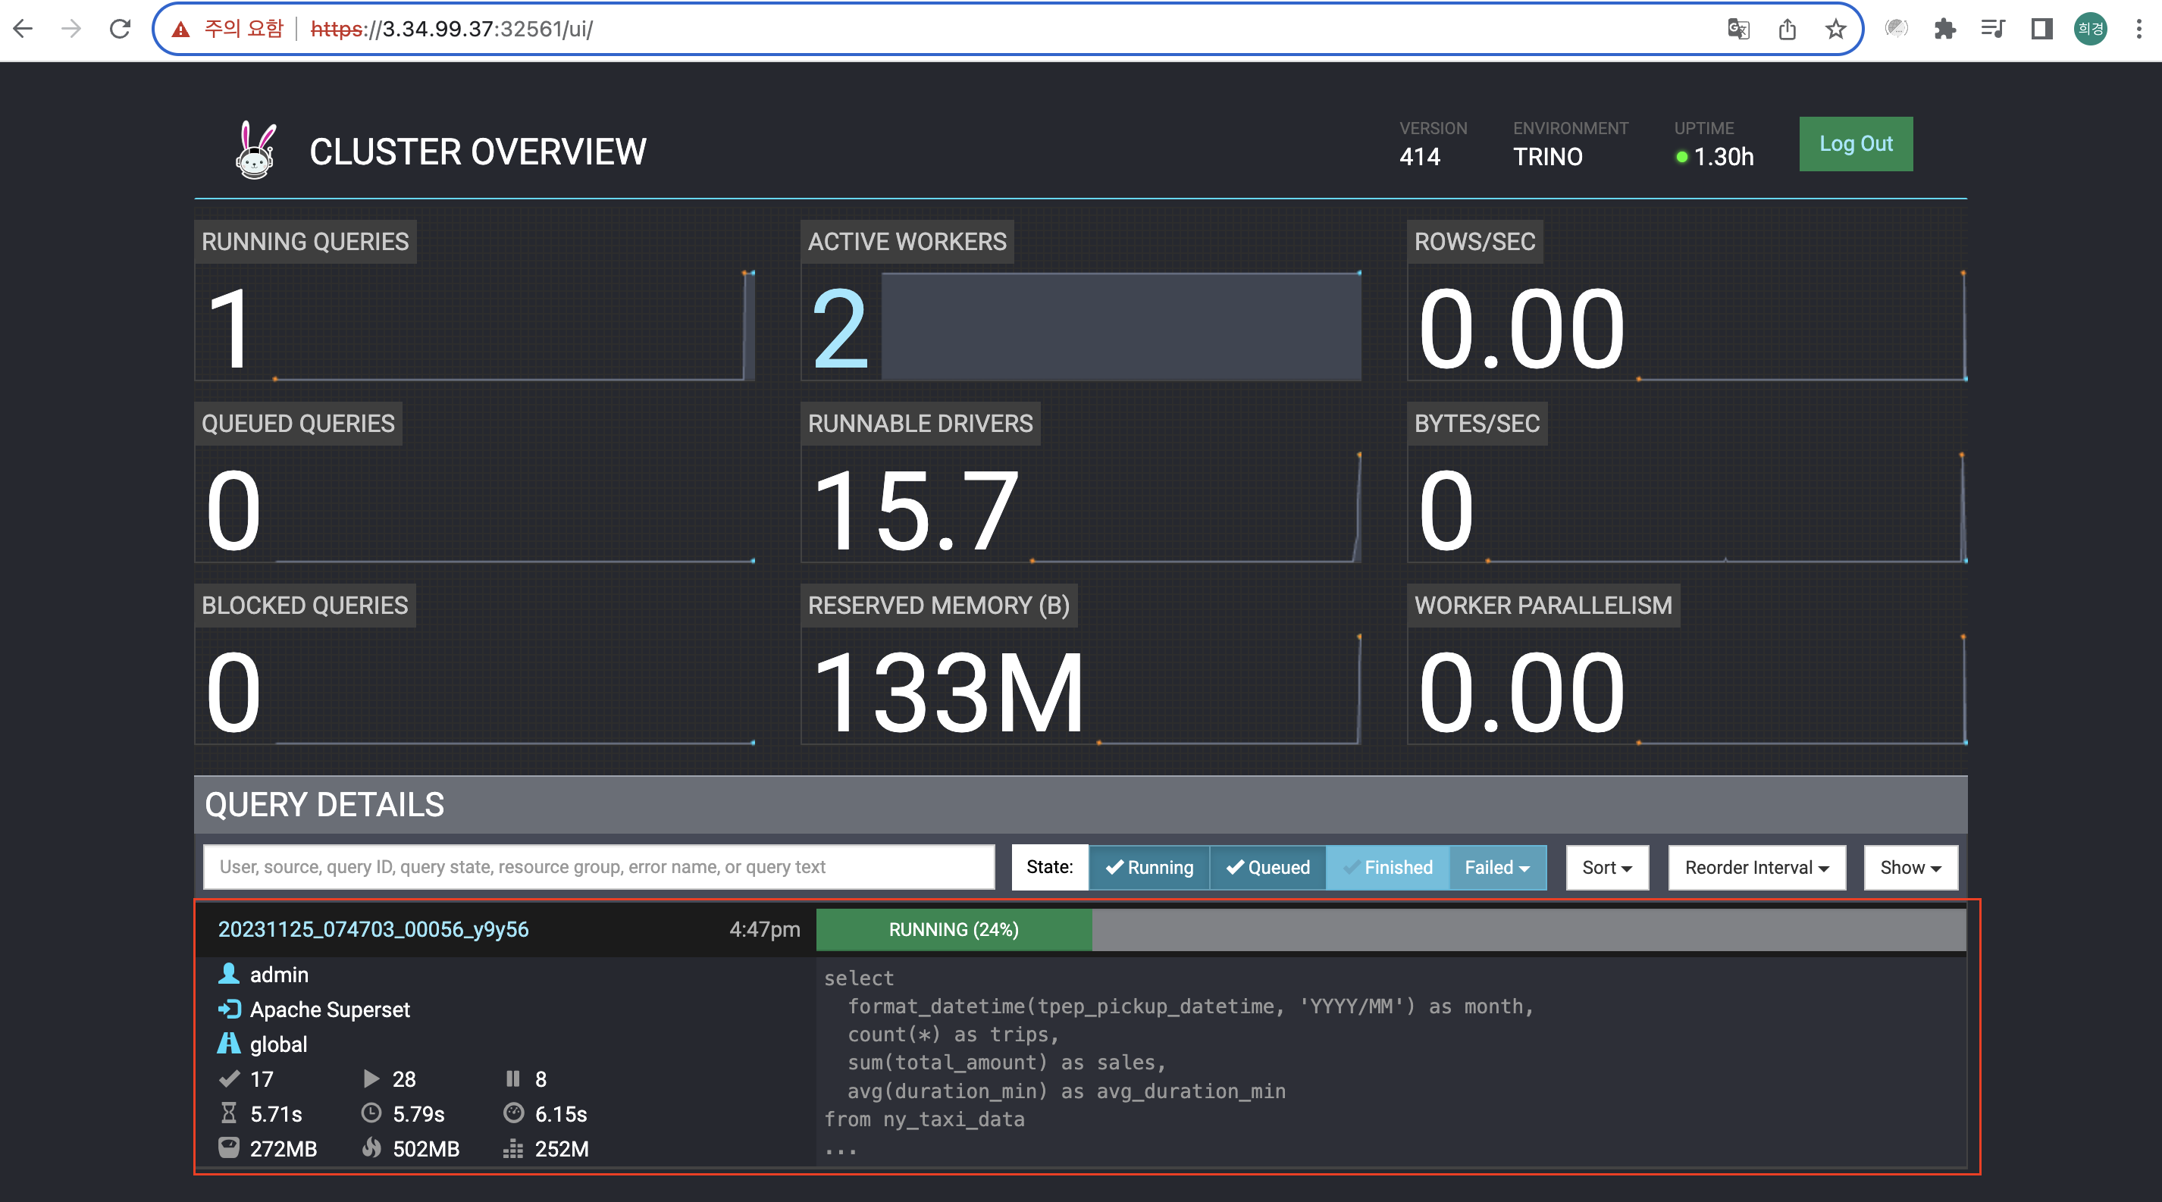
Task: Click the share page icon
Action: [1787, 30]
